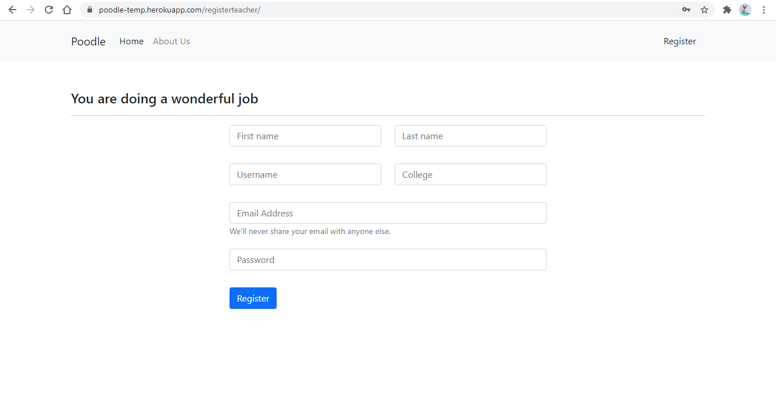The image size is (776, 393).
Task: Click the blue Register button
Action: click(253, 298)
